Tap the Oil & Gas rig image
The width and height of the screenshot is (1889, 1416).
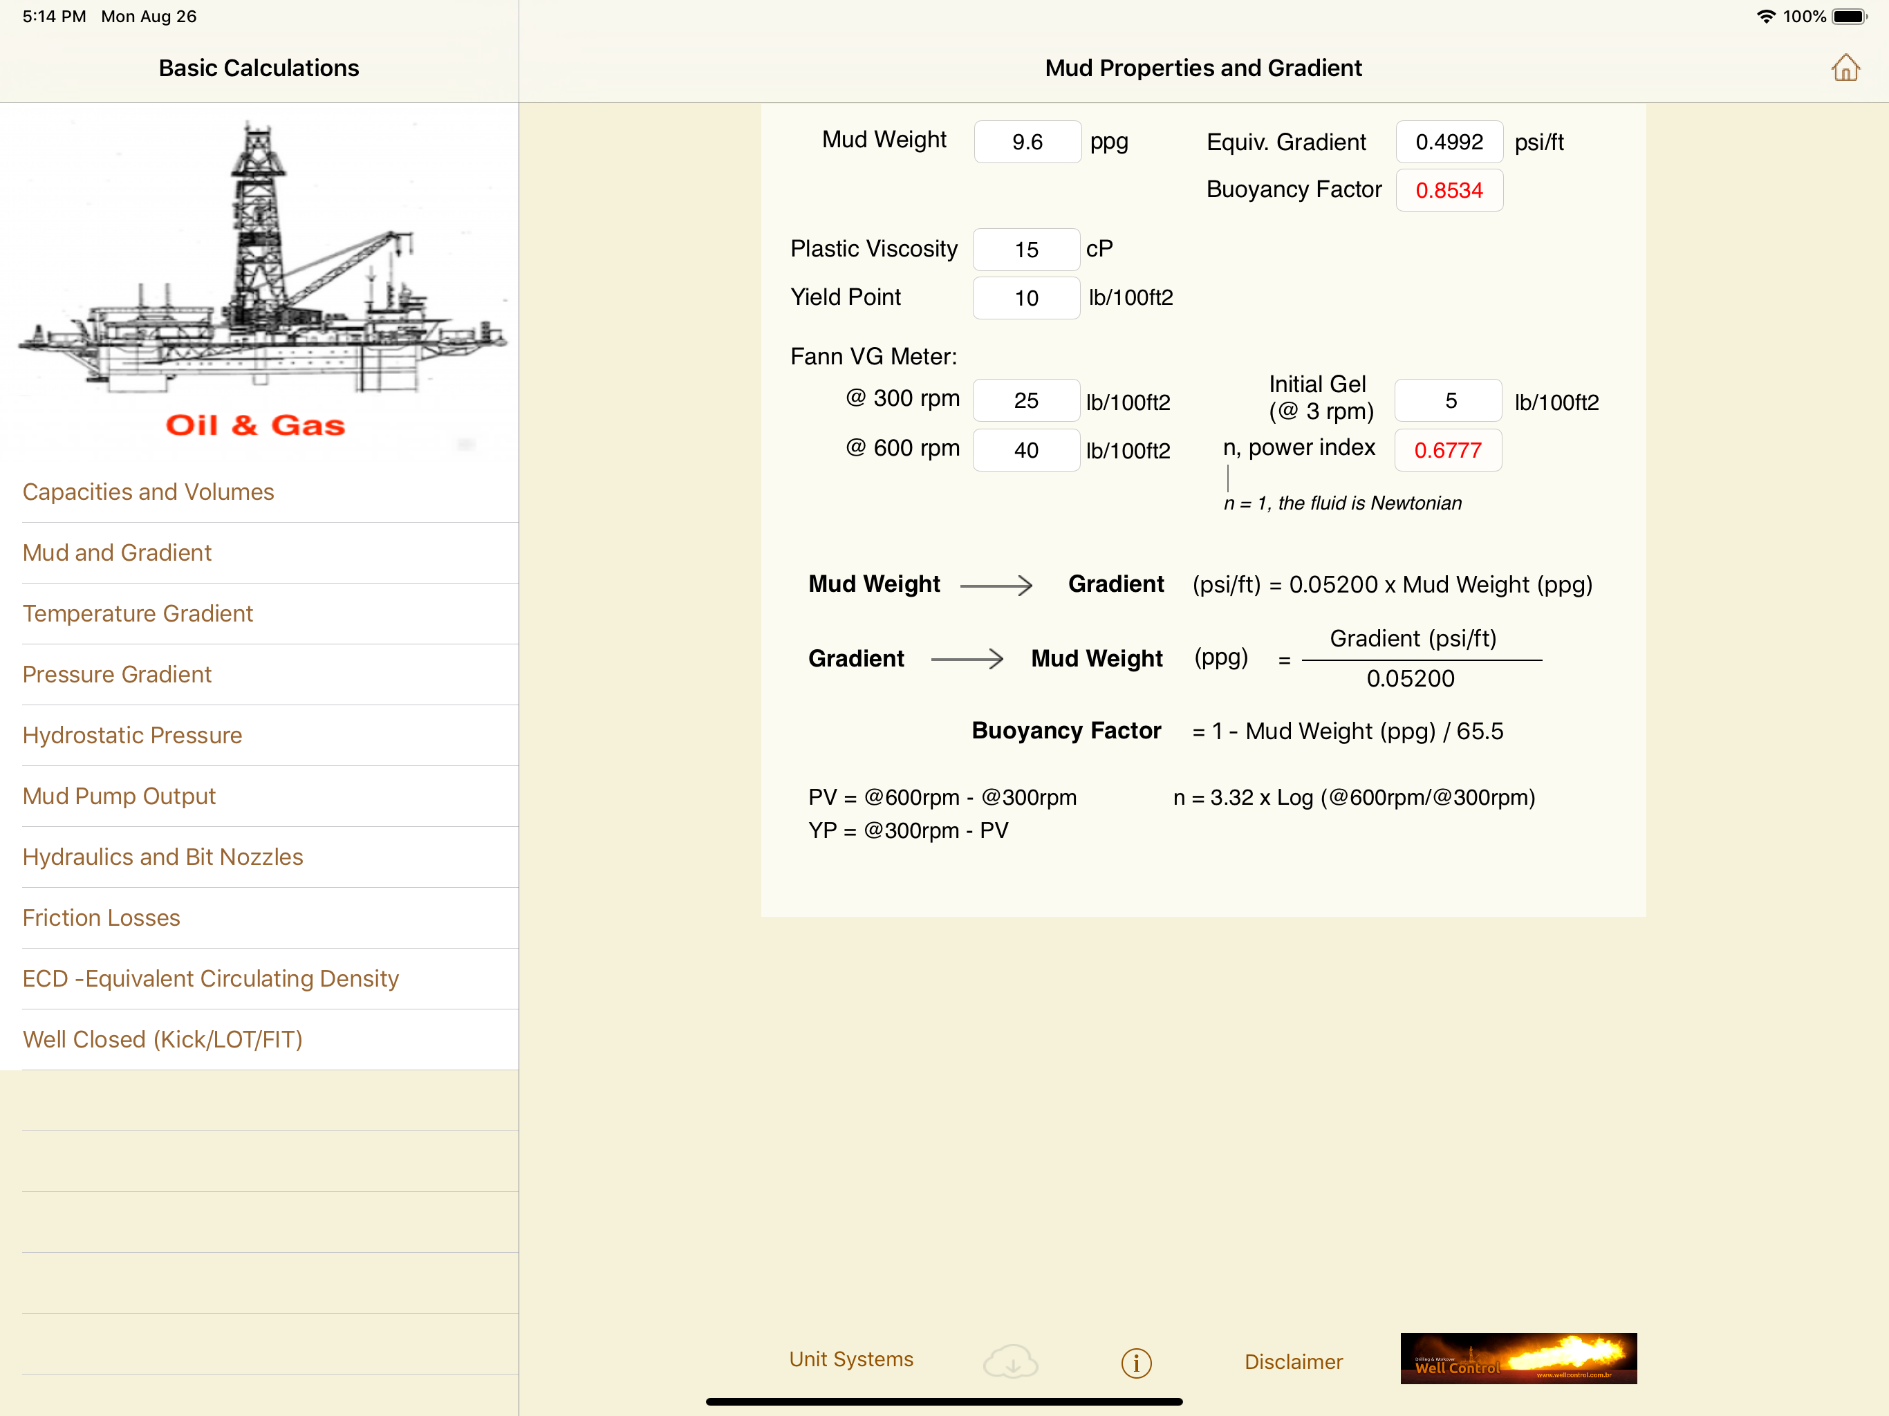[259, 282]
